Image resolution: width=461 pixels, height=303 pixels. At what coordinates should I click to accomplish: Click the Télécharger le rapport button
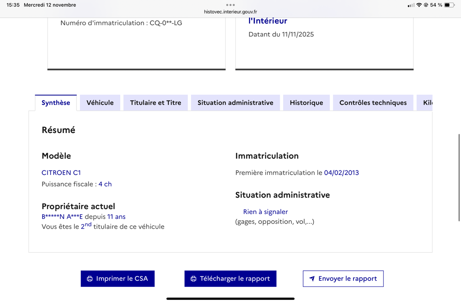[x=230, y=279]
